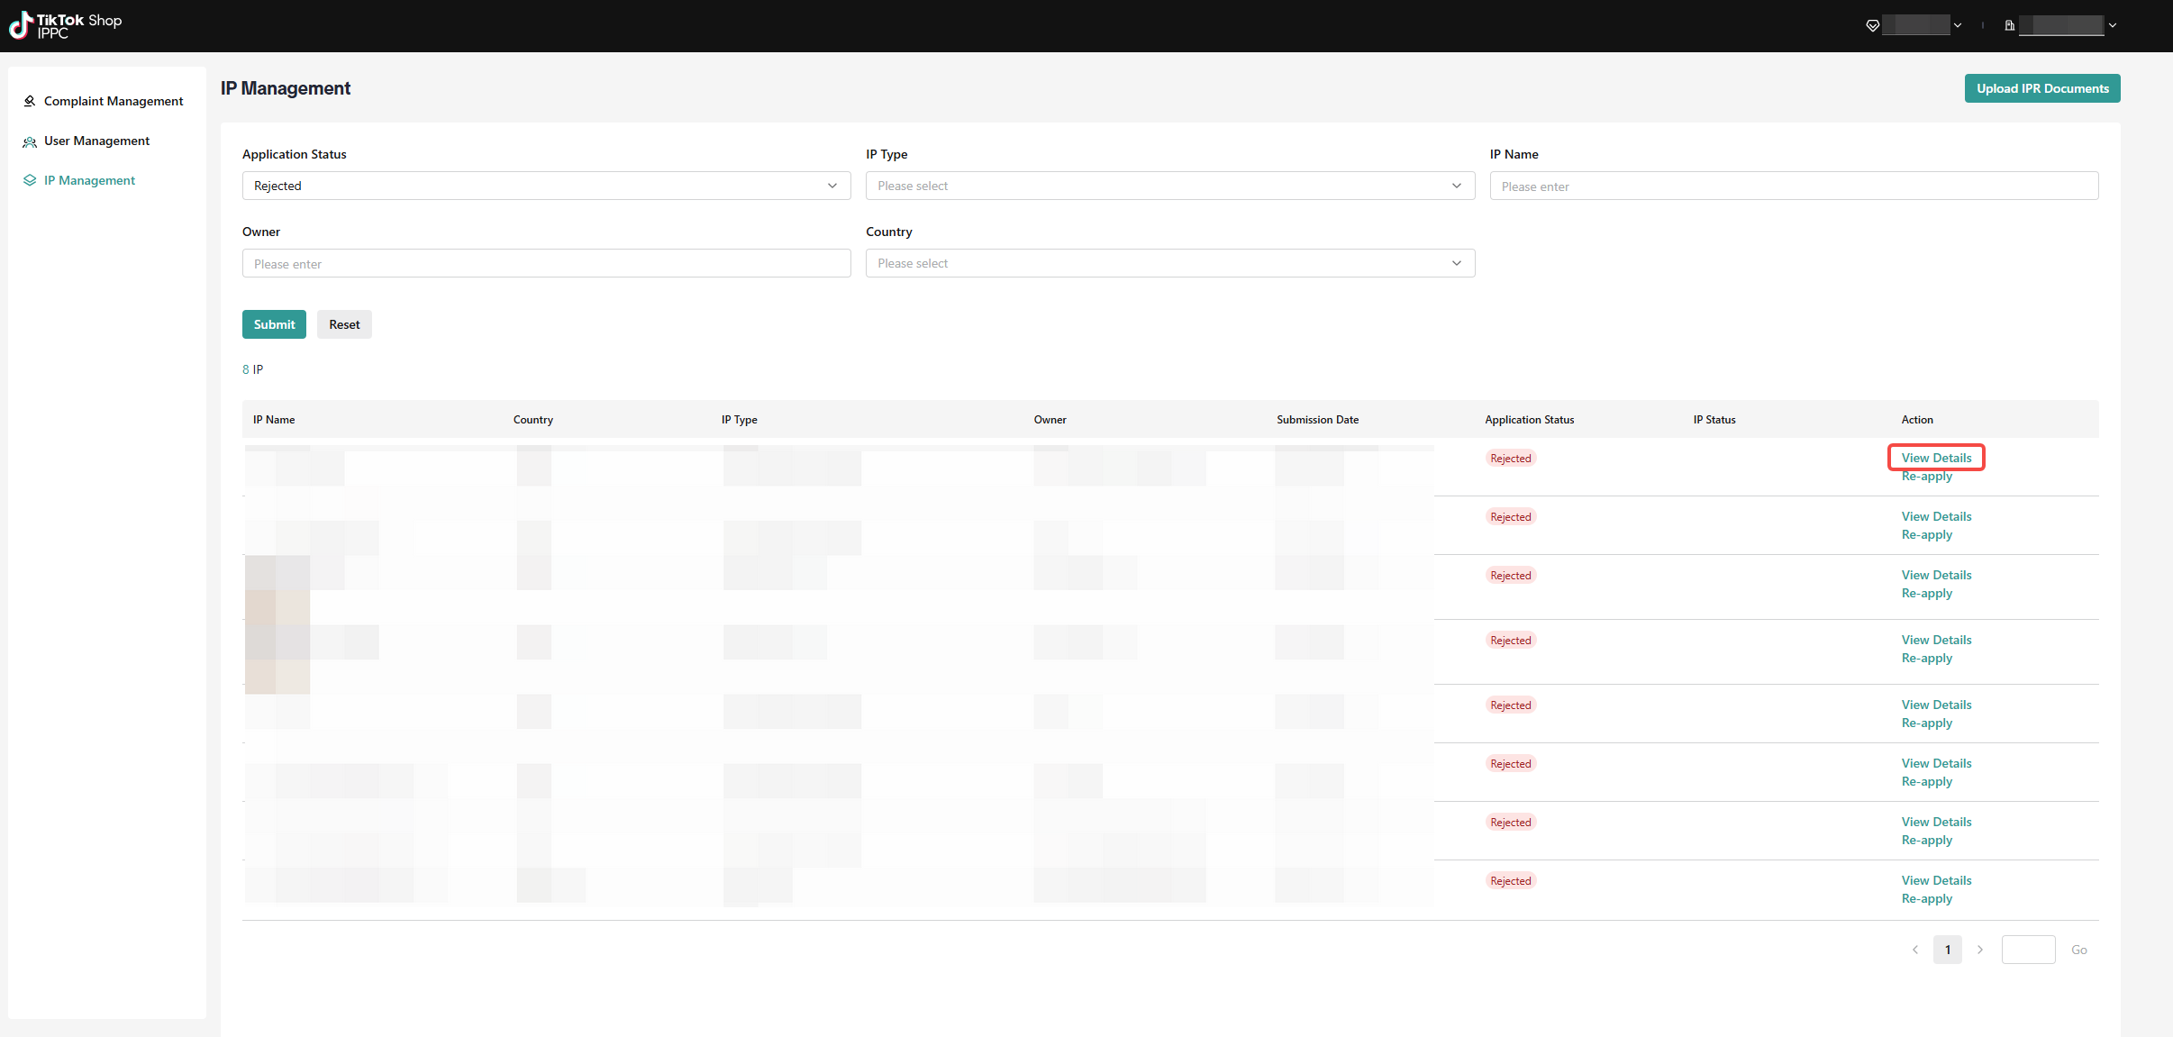Open Complaint Management menu item
Screen dimensions: 2173x1037
[x=114, y=101]
